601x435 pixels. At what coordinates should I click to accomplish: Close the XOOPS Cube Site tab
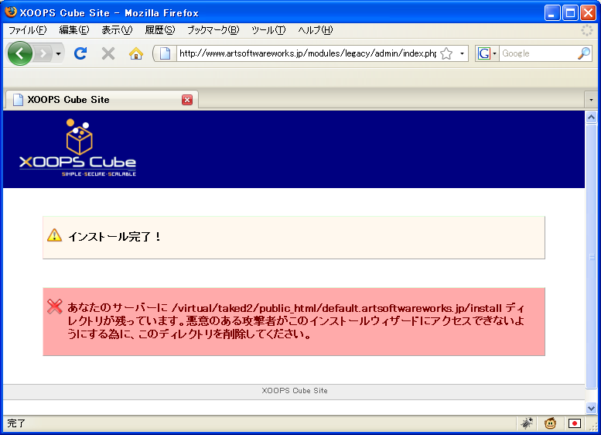click(x=187, y=100)
